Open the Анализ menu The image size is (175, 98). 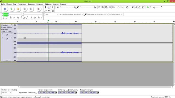point(56,4)
